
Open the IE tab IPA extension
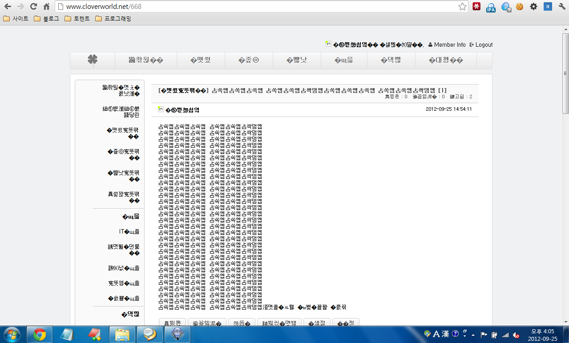pos(491,7)
